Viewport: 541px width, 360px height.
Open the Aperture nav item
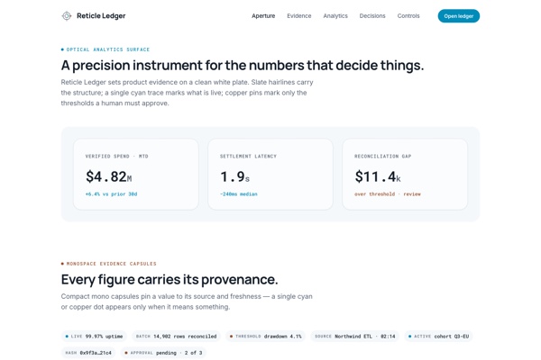click(x=263, y=16)
